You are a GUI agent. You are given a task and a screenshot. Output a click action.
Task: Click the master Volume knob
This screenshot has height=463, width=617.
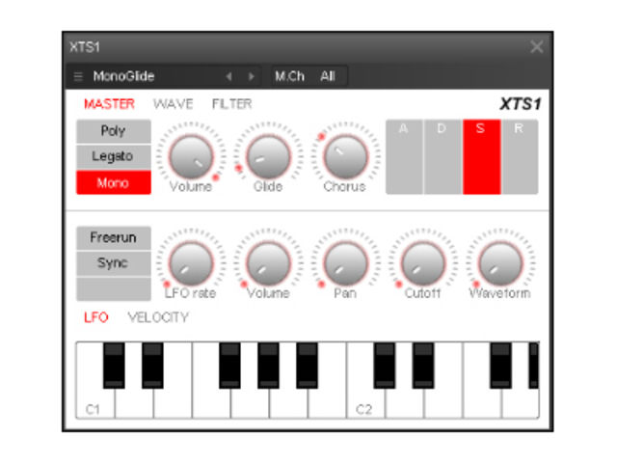click(191, 156)
